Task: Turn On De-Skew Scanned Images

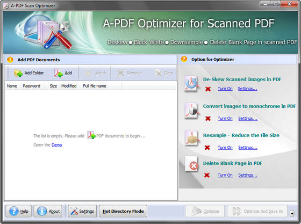Action: point(225,89)
